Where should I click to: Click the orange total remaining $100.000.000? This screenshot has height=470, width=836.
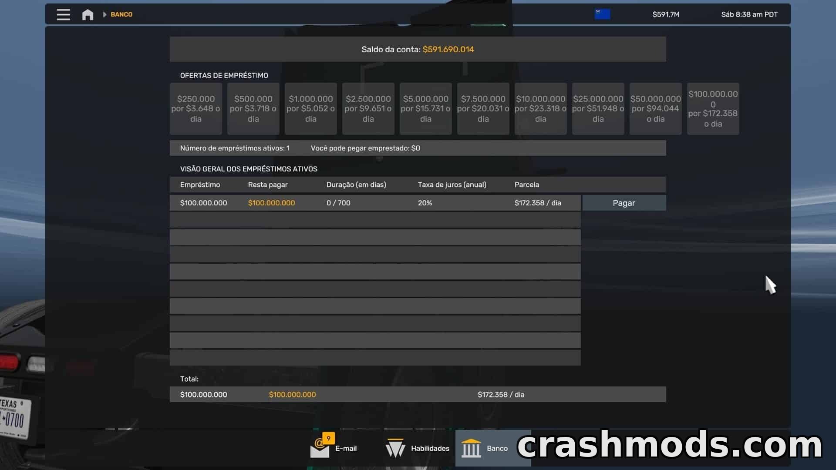292,394
